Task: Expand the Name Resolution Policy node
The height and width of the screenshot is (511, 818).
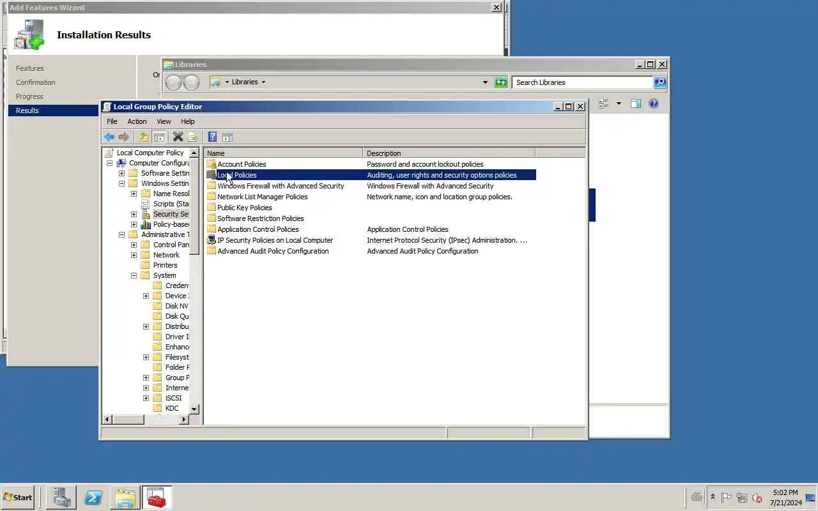Action: pos(134,194)
